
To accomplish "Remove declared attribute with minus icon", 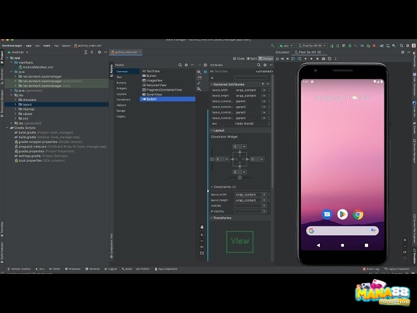I will 268,84.
